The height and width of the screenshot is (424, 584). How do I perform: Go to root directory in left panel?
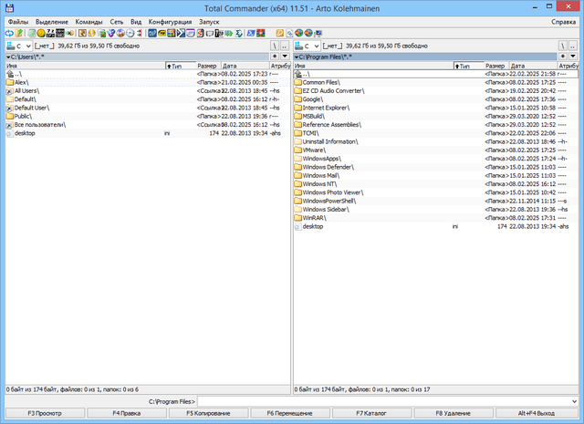pos(274,45)
